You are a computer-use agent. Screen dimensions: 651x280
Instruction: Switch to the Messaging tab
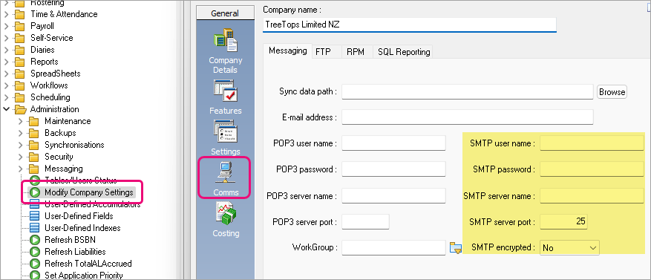[x=287, y=51]
